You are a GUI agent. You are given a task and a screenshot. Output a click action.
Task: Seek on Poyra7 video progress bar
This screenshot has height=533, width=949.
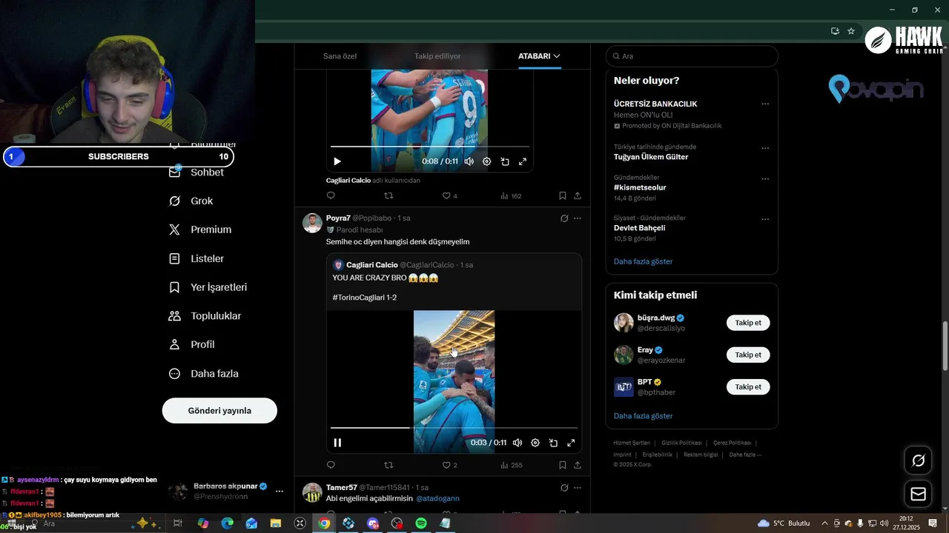tap(454, 428)
